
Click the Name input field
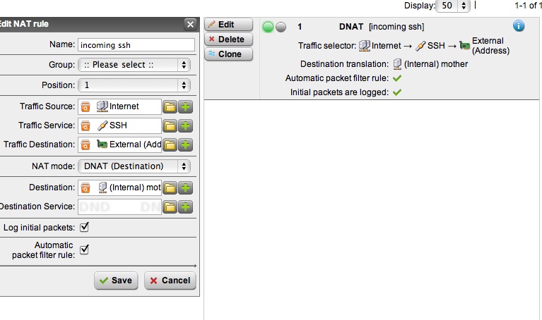point(136,44)
